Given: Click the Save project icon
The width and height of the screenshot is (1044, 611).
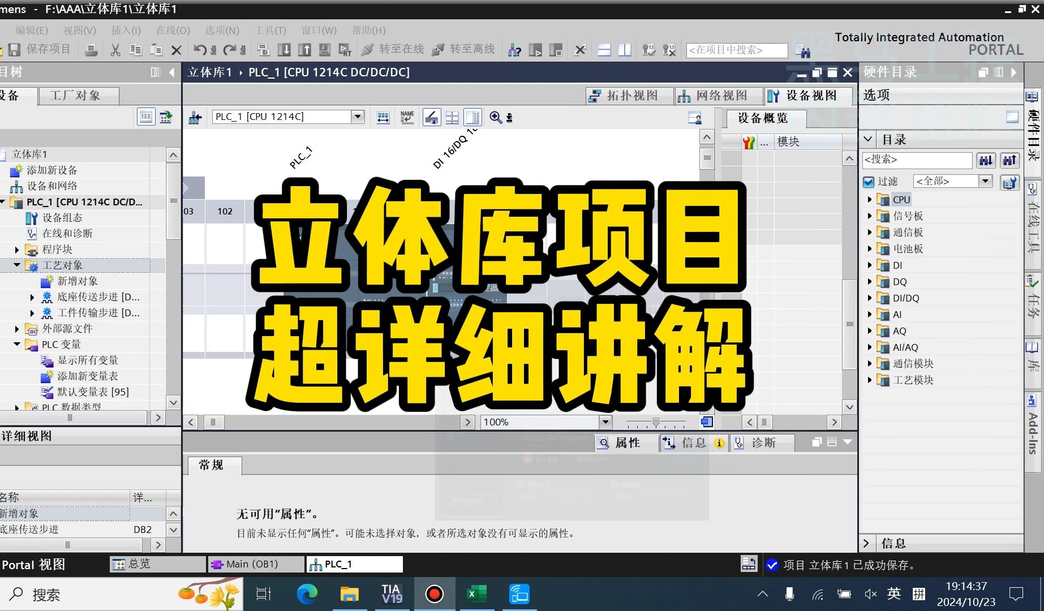Looking at the screenshot, I should (14, 50).
